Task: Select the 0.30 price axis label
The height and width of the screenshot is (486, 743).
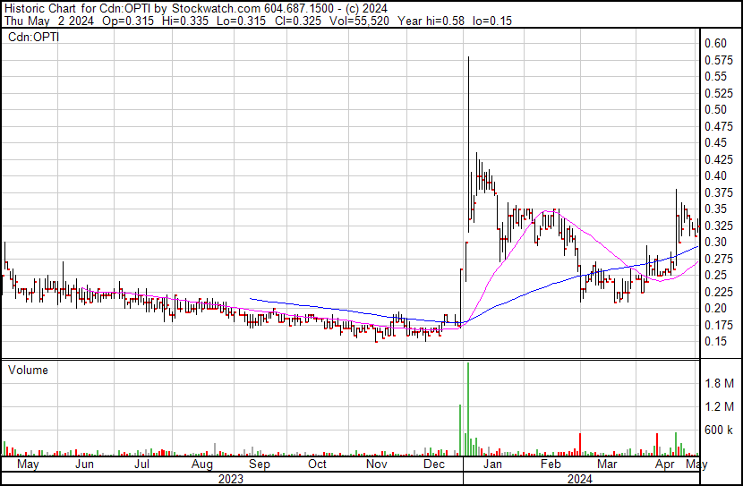Action: [x=715, y=242]
